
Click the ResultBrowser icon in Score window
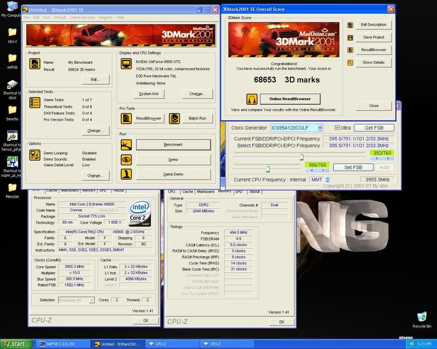pos(350,50)
